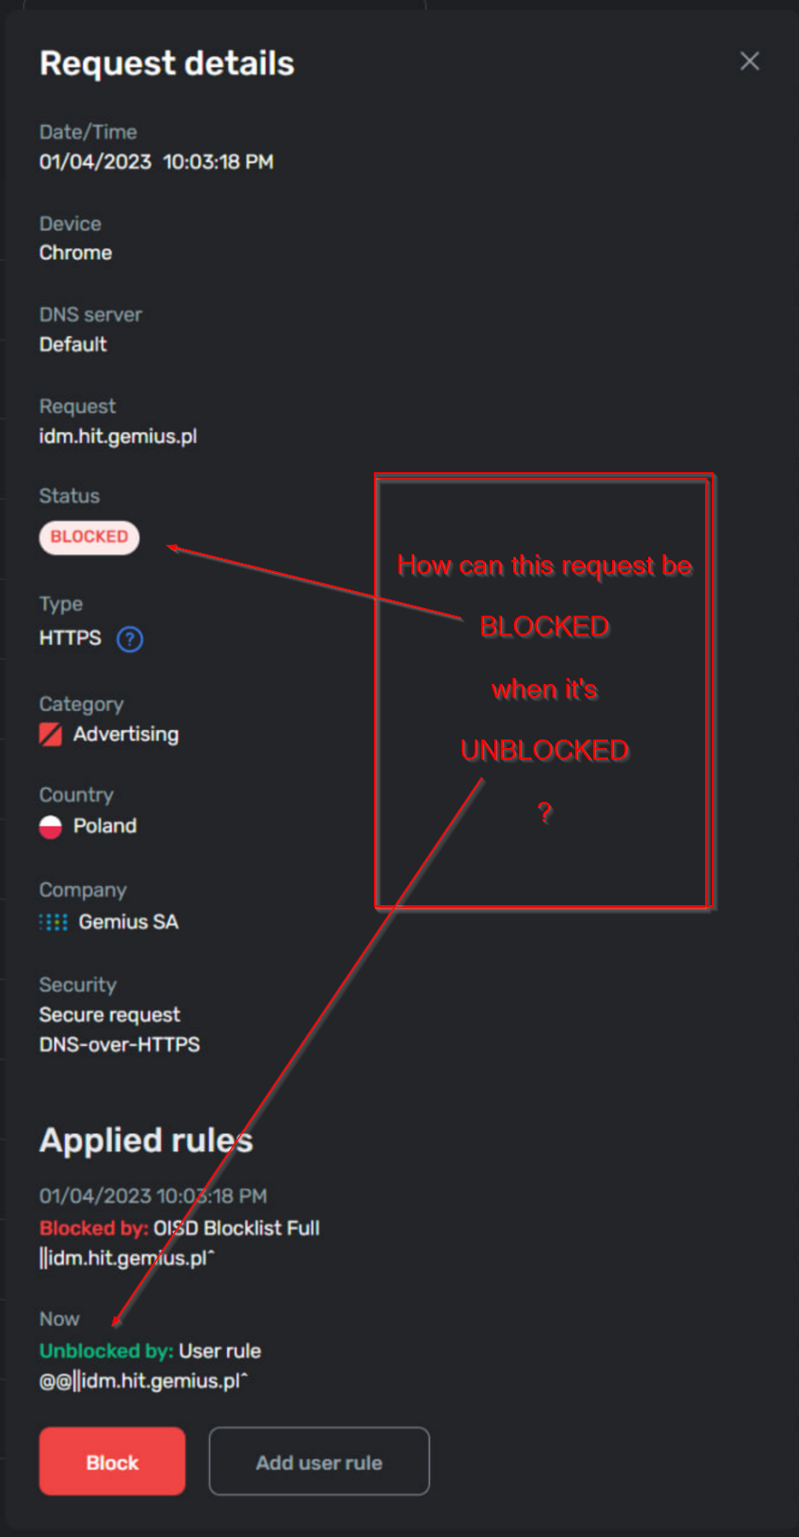This screenshot has width=799, height=1537.
Task: Click the Gemius SA company logo
Action: coord(52,921)
